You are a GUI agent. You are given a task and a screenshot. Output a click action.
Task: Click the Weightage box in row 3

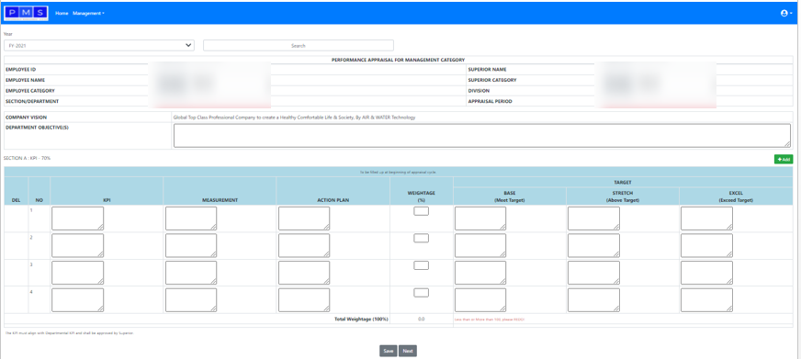click(421, 265)
